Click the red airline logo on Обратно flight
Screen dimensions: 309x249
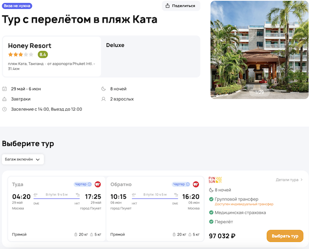[x=196, y=184]
